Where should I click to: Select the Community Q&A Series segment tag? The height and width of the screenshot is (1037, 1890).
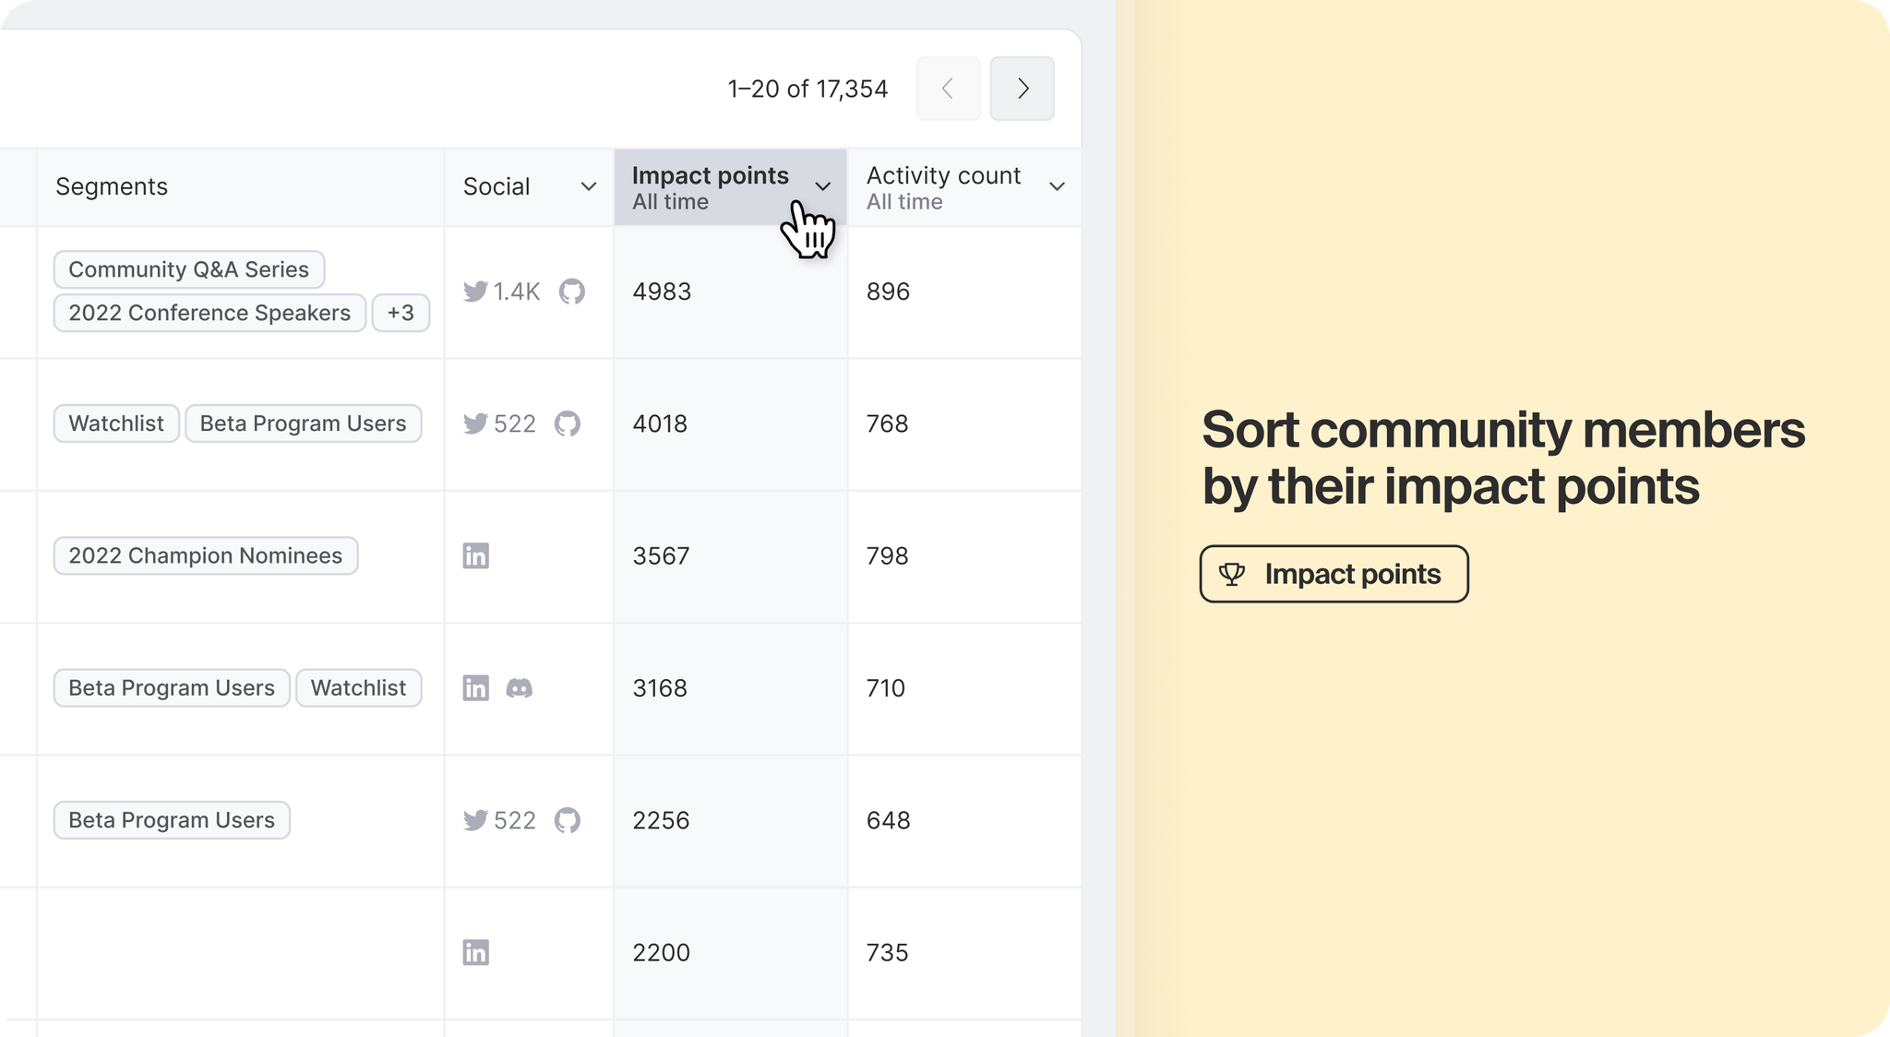(188, 269)
